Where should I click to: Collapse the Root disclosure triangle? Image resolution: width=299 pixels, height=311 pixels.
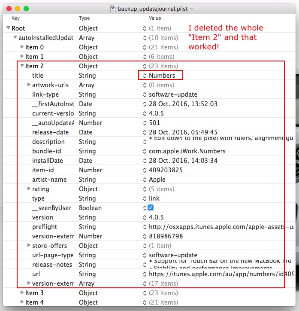pyautogui.click(x=8, y=28)
